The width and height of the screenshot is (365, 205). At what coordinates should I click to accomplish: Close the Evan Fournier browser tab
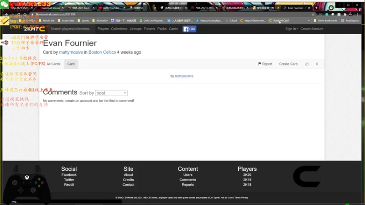[309, 8]
